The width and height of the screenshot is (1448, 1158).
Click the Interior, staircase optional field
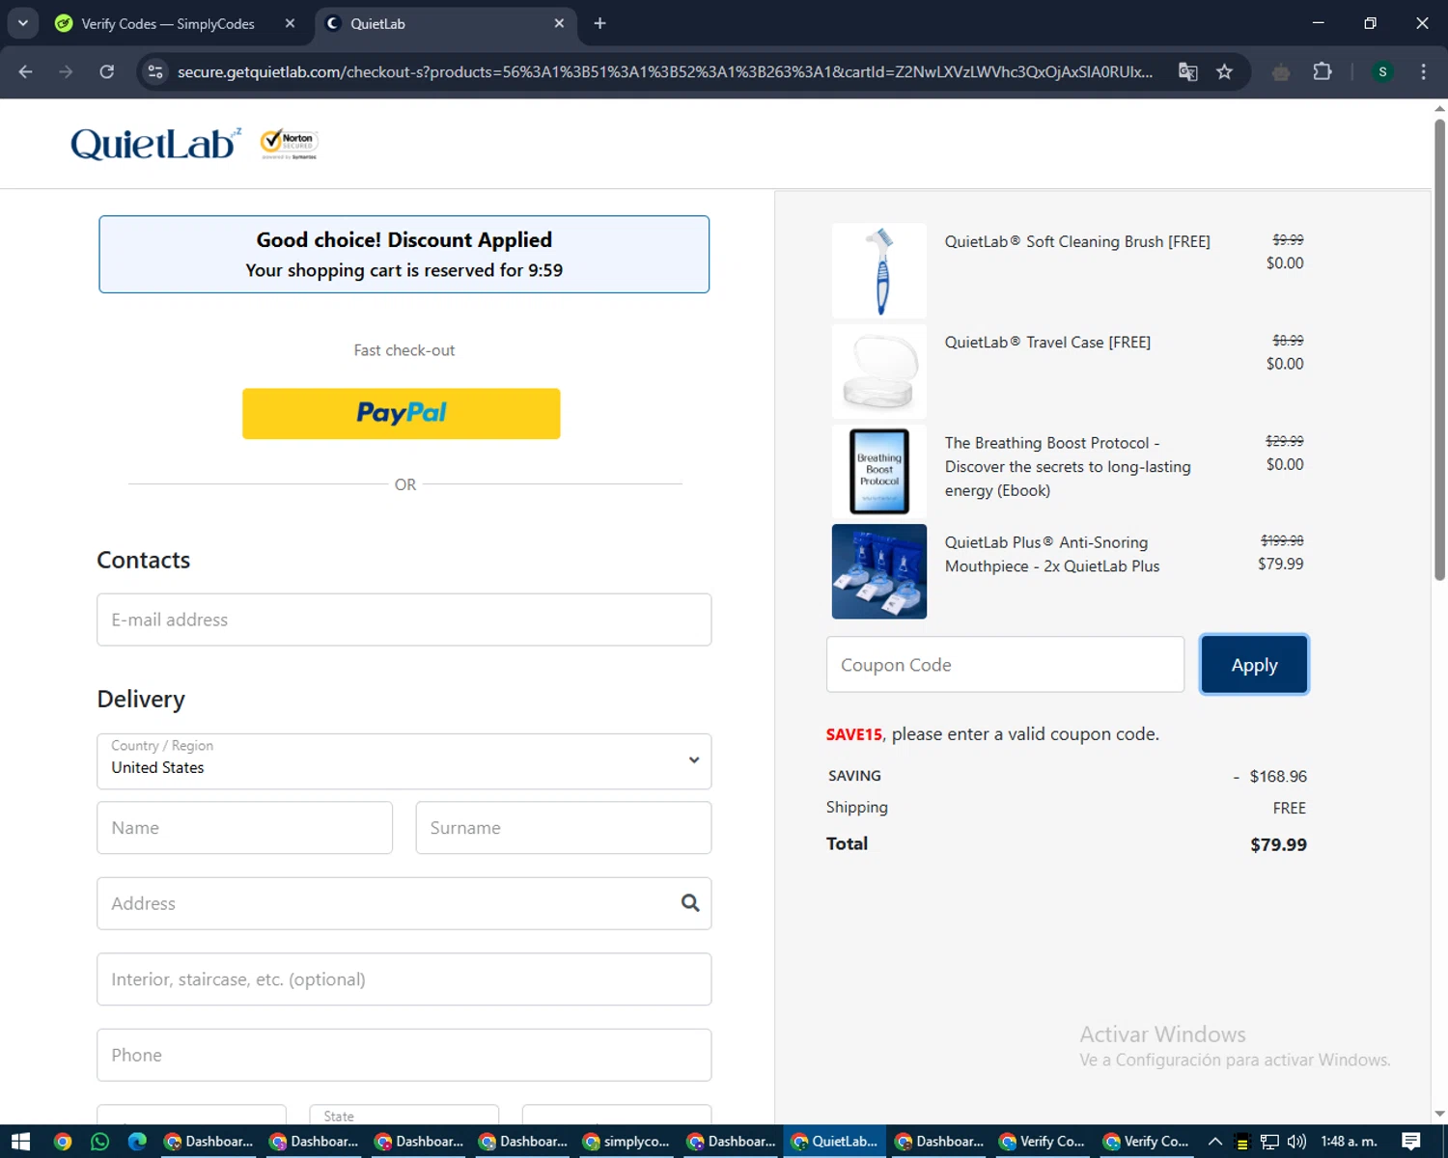tap(404, 979)
